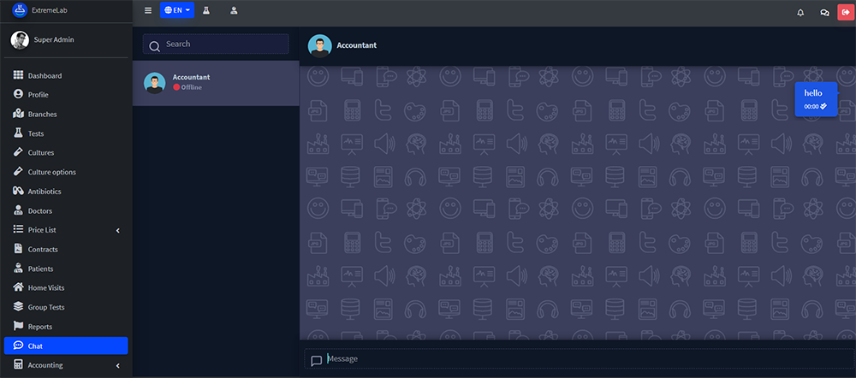The height and width of the screenshot is (378, 856).
Task: Go to Branches in the sidebar
Action: pos(42,115)
